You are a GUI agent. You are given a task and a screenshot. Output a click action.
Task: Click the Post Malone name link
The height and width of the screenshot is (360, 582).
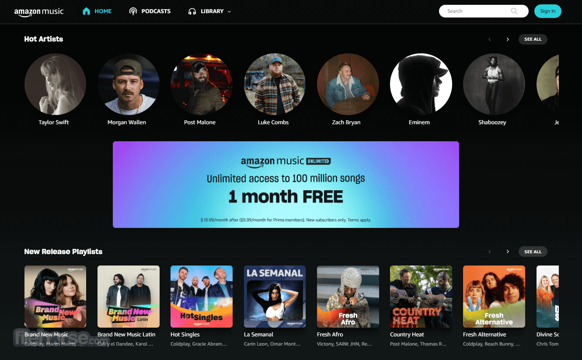200,122
